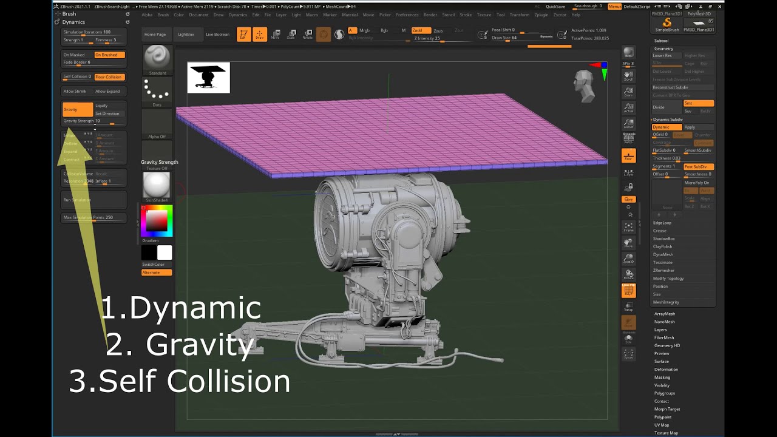The image size is (777, 437).
Task: Click Run Simulation button
Action: [x=93, y=200]
